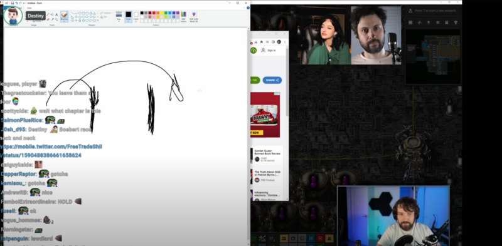Select the Pencil tool in Paint
The width and height of the screenshot is (502, 246).
coord(48,14)
